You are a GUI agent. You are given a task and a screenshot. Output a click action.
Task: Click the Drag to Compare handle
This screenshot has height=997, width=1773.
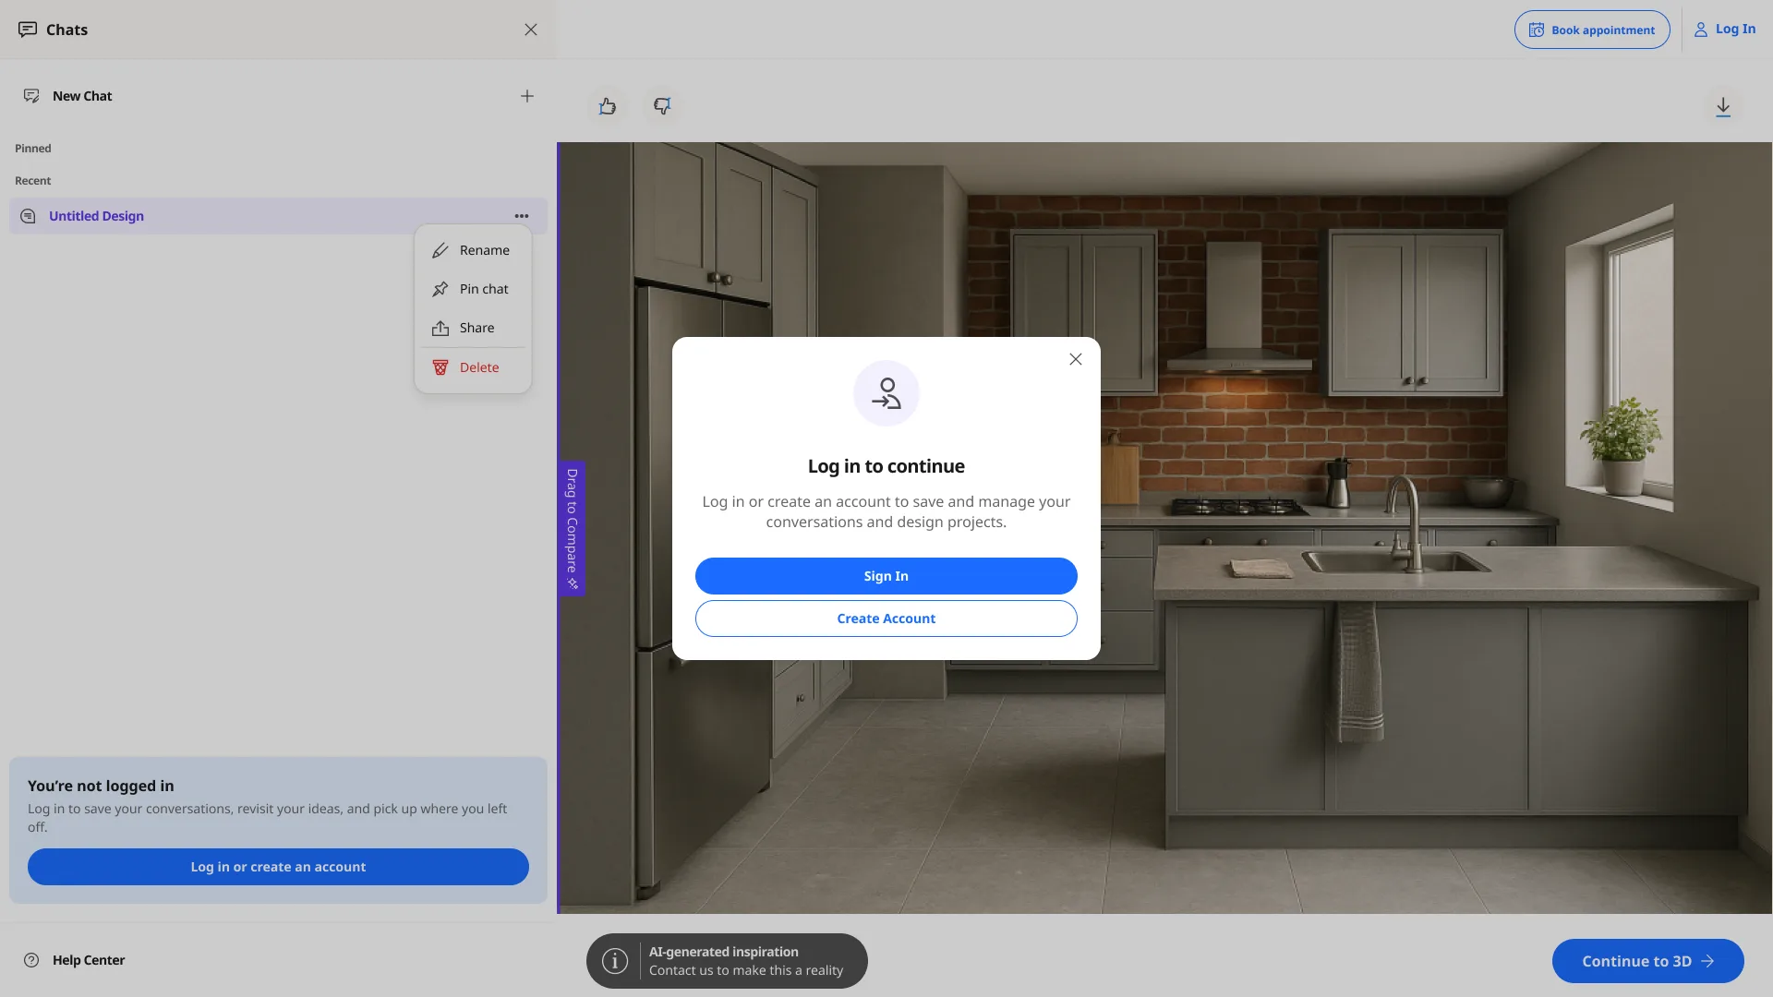[x=572, y=528]
